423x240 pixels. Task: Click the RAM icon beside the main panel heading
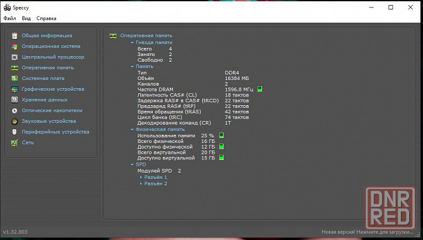tap(113, 35)
